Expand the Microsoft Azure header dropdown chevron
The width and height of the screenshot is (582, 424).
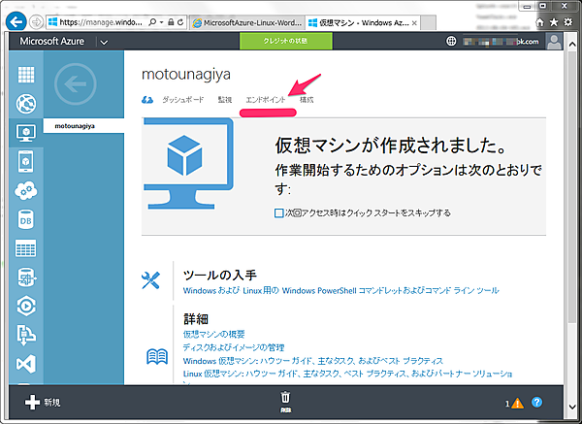(x=105, y=43)
